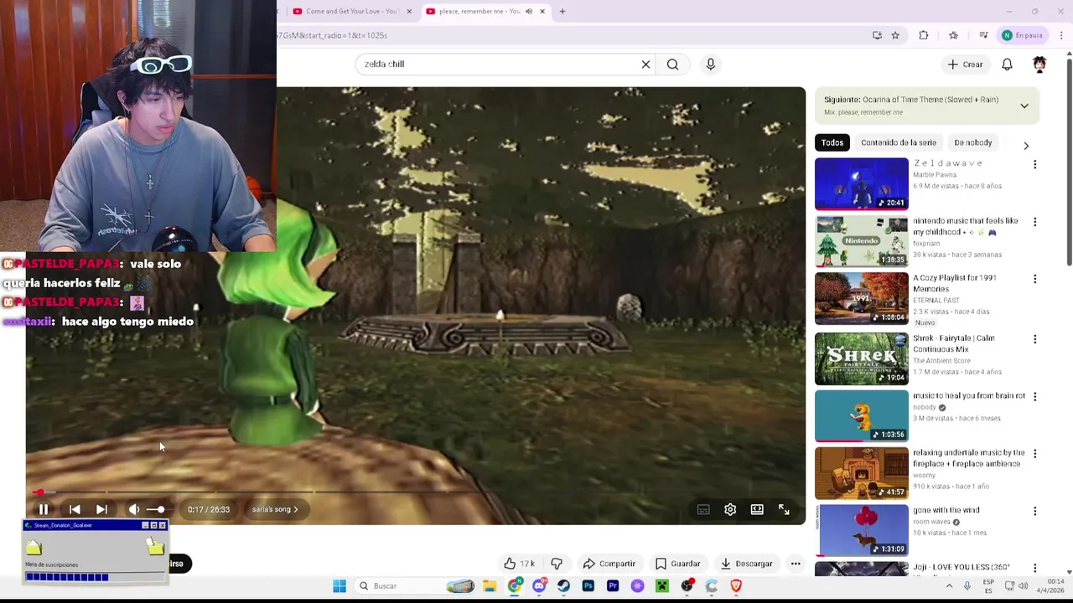Open the browser media controls icon

[983, 35]
